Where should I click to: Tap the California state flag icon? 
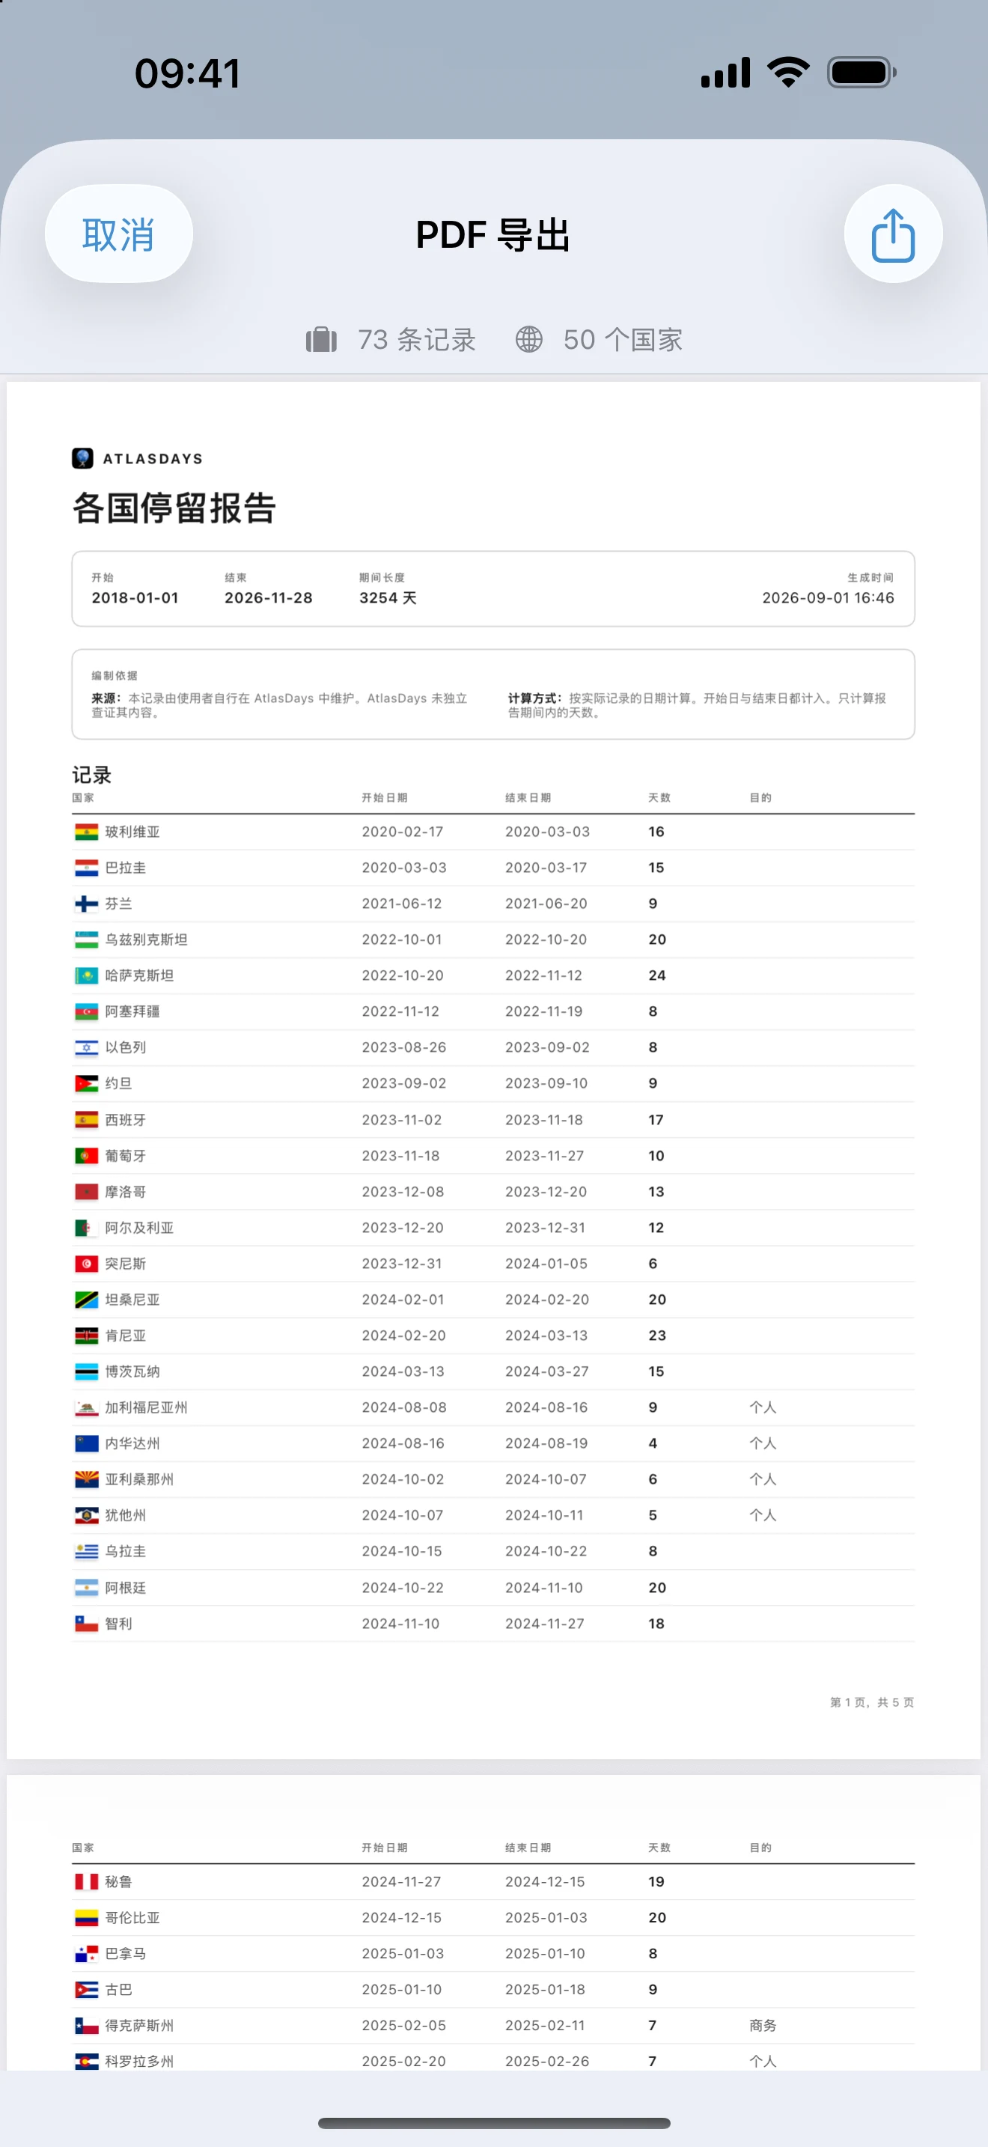pos(87,1407)
